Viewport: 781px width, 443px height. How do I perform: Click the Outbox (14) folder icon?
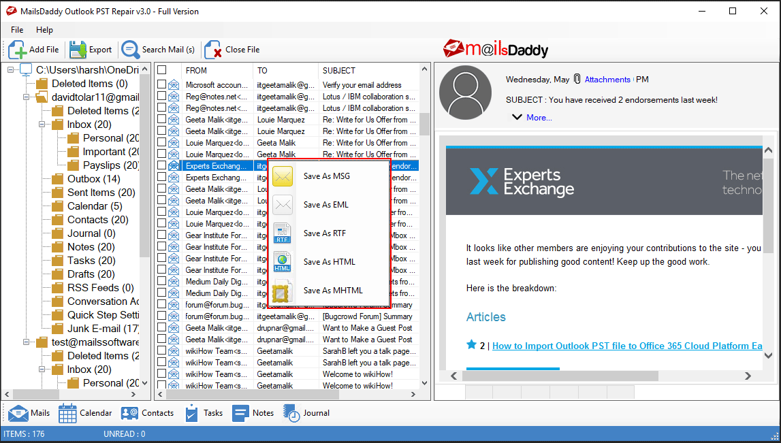(58, 179)
